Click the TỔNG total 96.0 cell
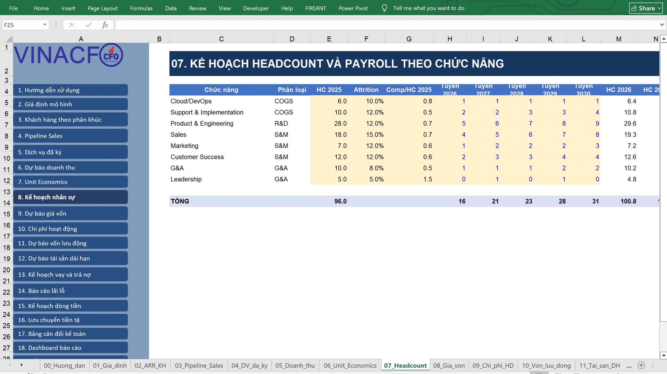Image resolution: width=667 pixels, height=374 pixels. pos(329,201)
